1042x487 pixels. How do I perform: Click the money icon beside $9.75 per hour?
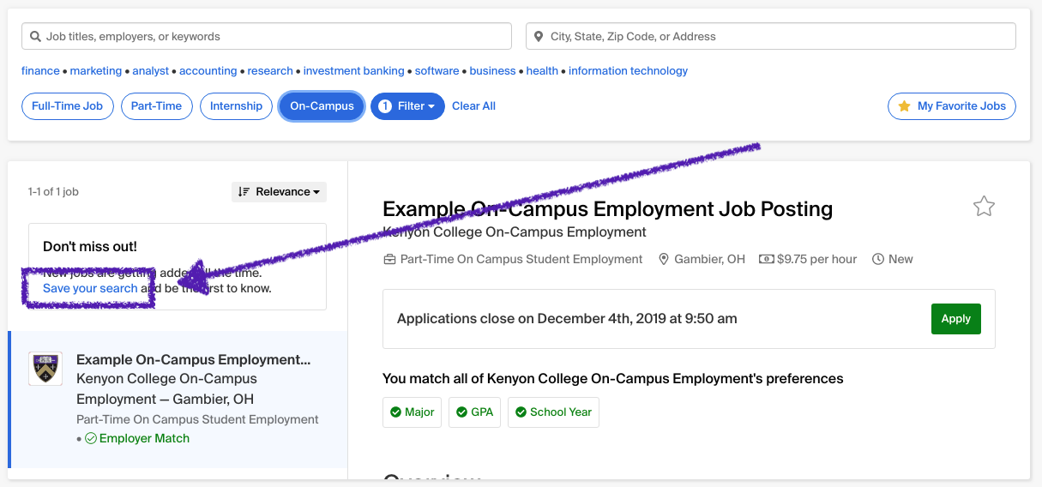pyautogui.click(x=767, y=259)
